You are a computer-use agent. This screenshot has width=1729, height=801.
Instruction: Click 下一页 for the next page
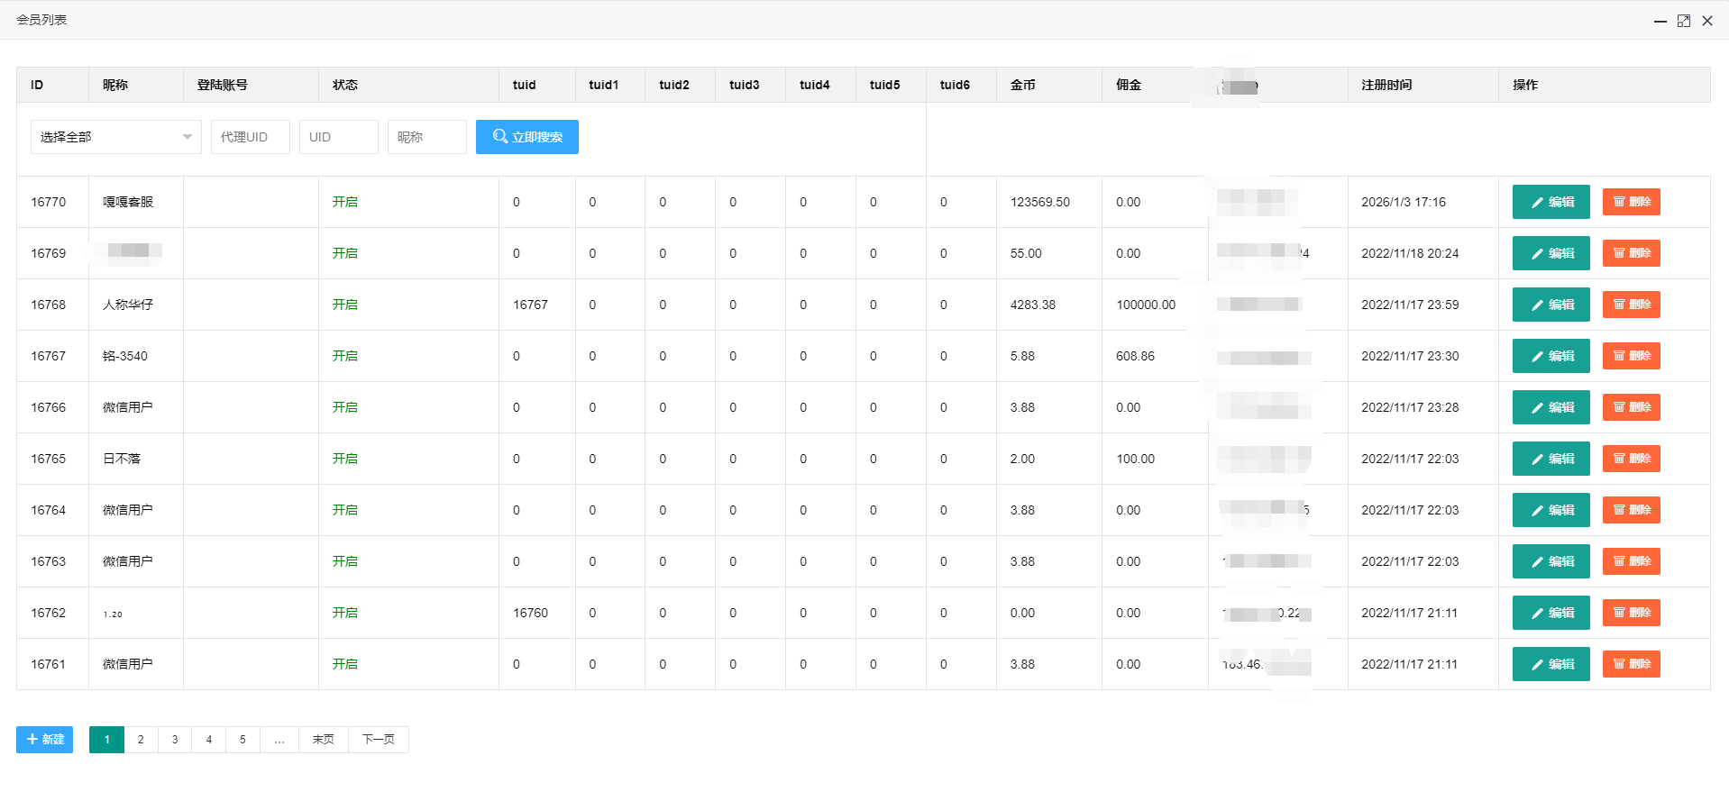click(378, 740)
